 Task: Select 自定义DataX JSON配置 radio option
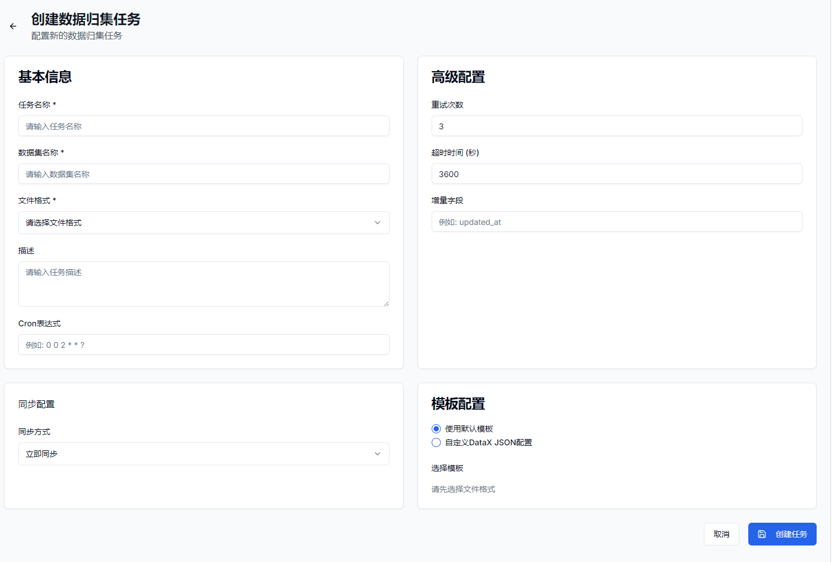pos(436,442)
